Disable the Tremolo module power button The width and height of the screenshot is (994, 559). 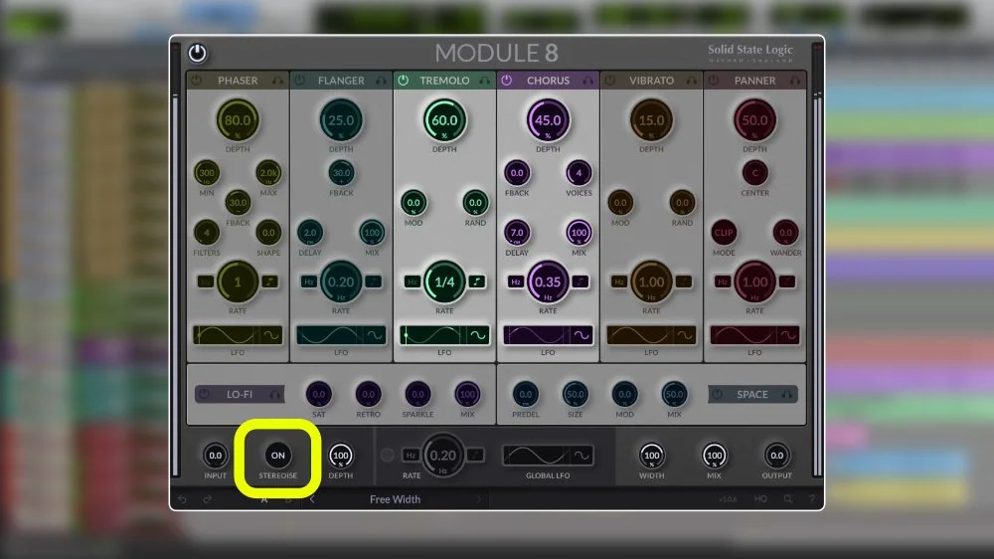pos(404,81)
